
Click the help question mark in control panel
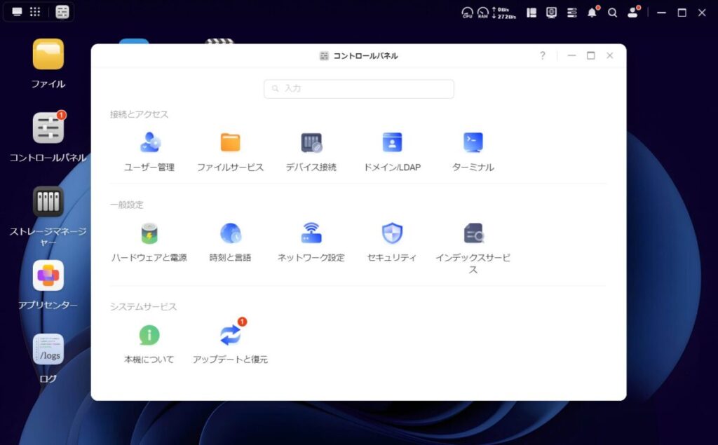click(542, 55)
